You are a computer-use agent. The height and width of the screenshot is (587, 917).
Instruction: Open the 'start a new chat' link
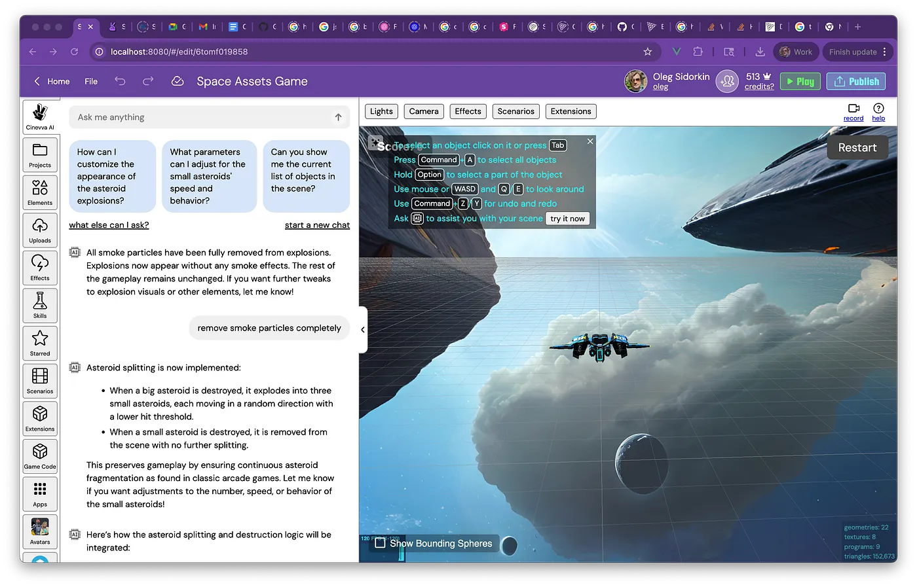(x=317, y=224)
